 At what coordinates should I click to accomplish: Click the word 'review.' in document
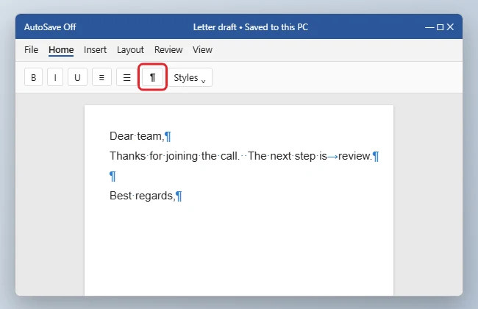(x=355, y=156)
